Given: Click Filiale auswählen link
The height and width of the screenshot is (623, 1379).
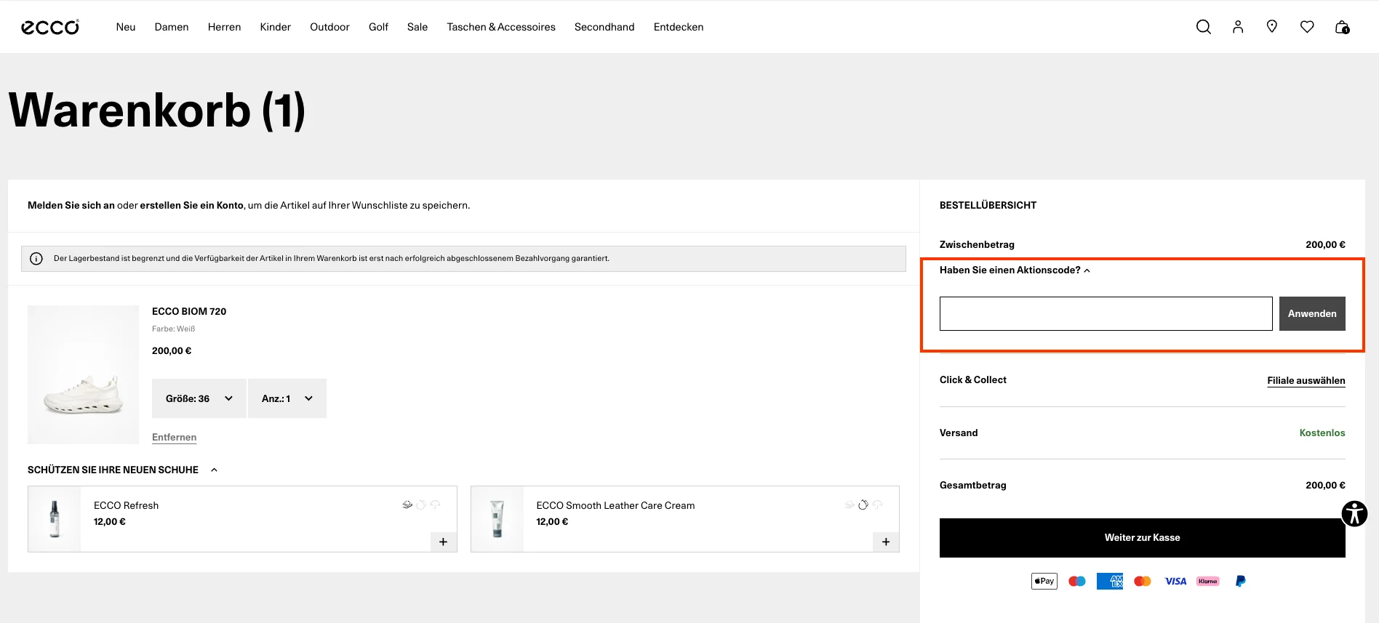Looking at the screenshot, I should tap(1306, 380).
